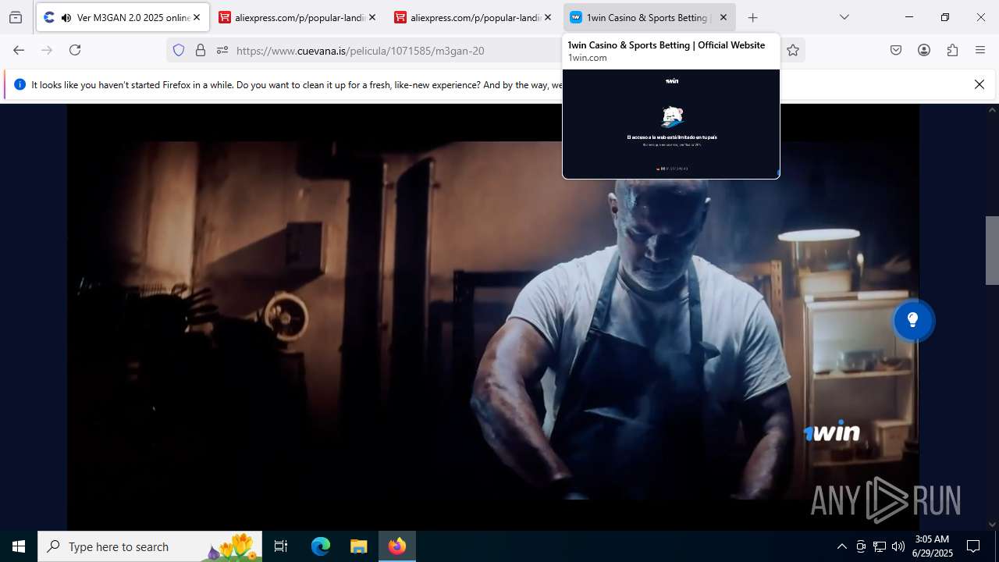The image size is (999, 562).
Task: Open File Explorer from the taskbar
Action: coord(358,546)
